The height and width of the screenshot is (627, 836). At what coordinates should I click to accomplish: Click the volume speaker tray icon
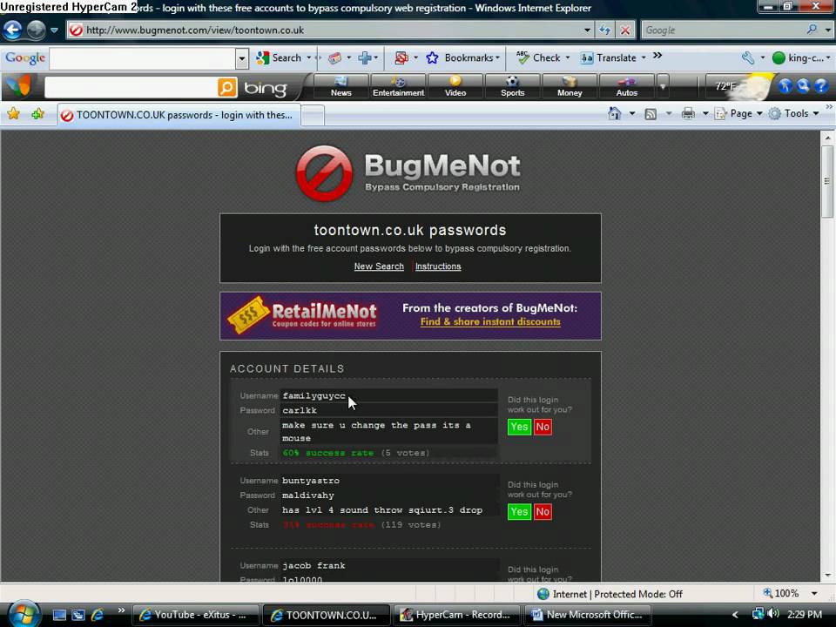tap(773, 614)
